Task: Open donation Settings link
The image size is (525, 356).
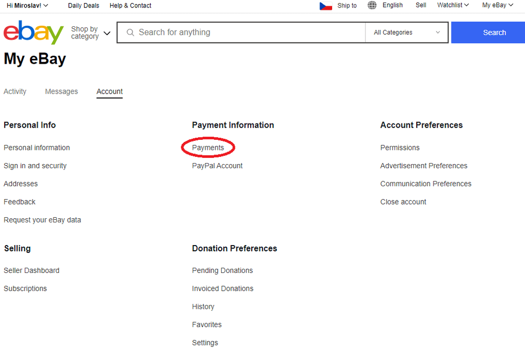Action: pyautogui.click(x=205, y=343)
